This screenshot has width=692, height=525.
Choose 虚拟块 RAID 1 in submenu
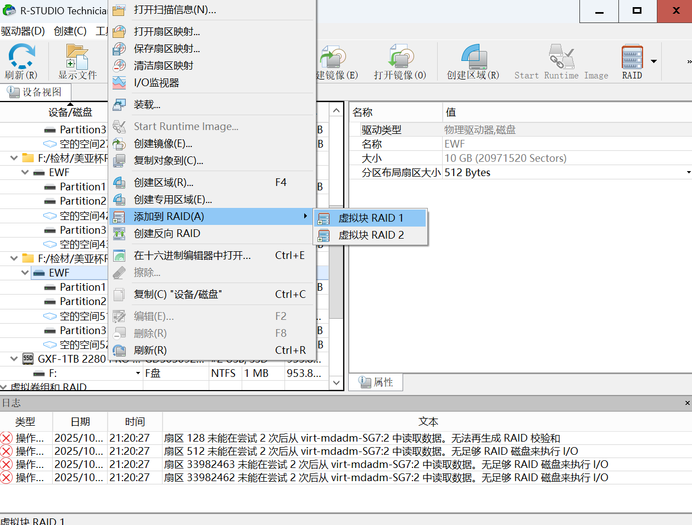click(x=371, y=218)
